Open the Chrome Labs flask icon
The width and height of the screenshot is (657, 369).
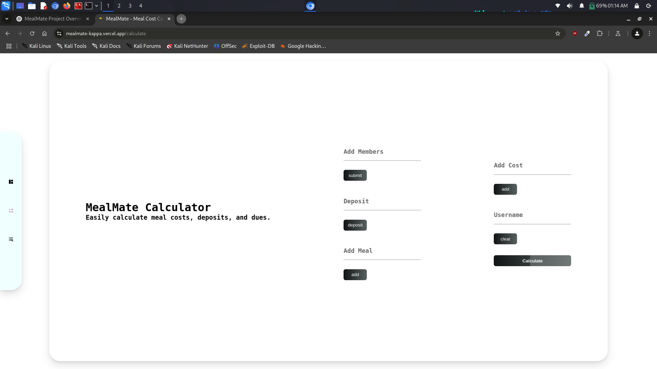pyautogui.click(x=618, y=33)
